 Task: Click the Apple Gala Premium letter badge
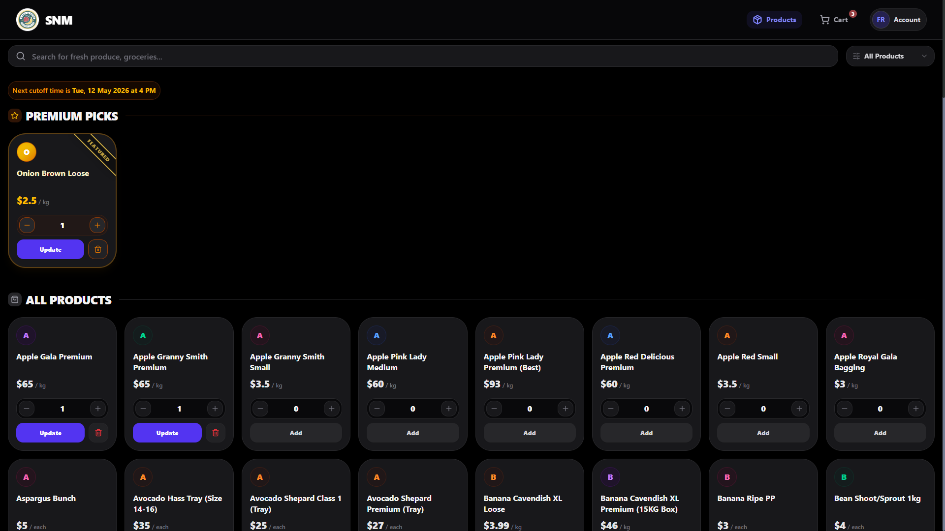coord(26,335)
